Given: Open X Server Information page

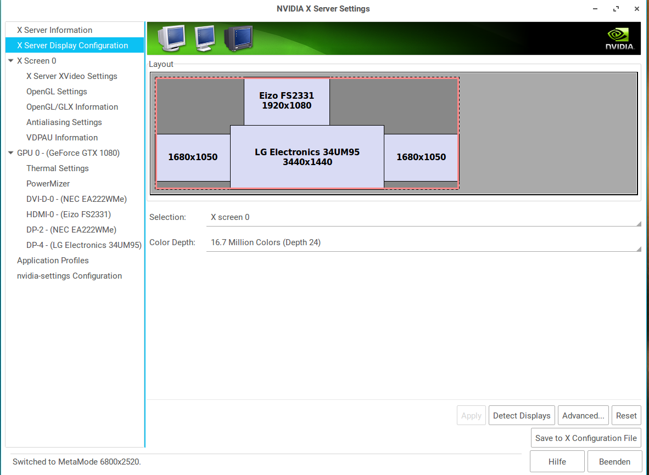Looking at the screenshot, I should click(54, 30).
